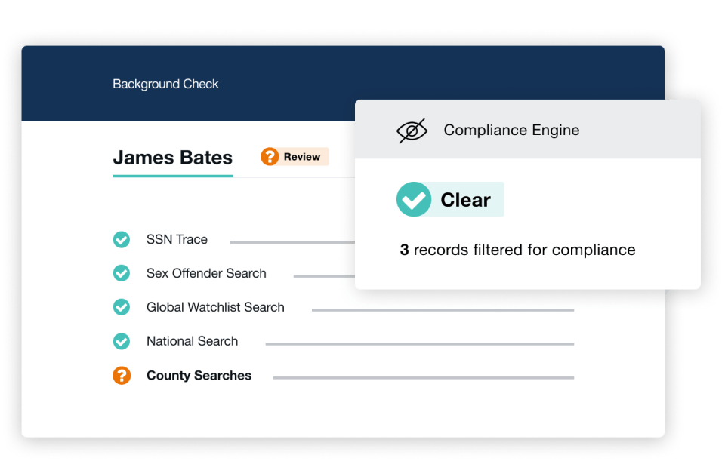This screenshot has height=461, width=725.
Task: Click the Sex Offender Search checkmark icon
Action: [x=122, y=273]
